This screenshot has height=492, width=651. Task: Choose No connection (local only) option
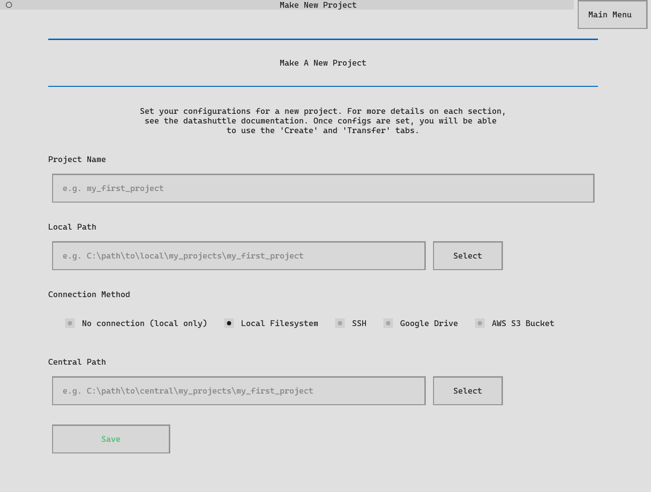(70, 323)
